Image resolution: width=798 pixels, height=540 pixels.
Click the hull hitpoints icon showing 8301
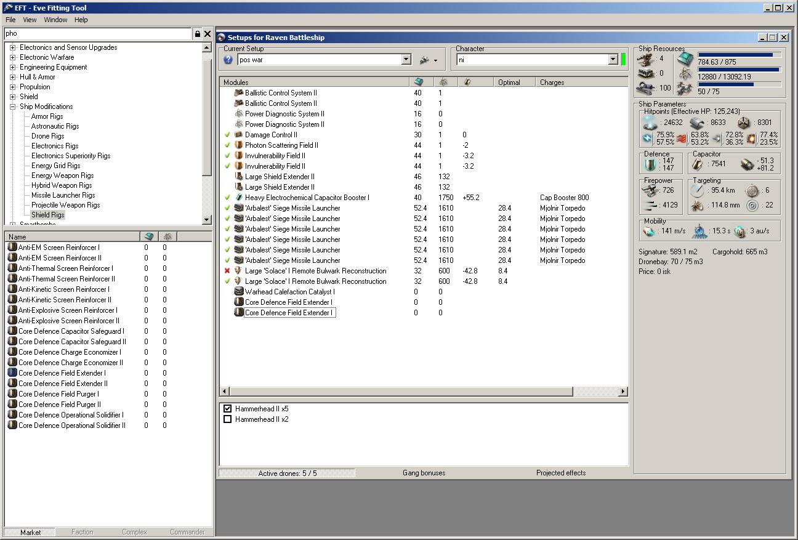pos(744,123)
